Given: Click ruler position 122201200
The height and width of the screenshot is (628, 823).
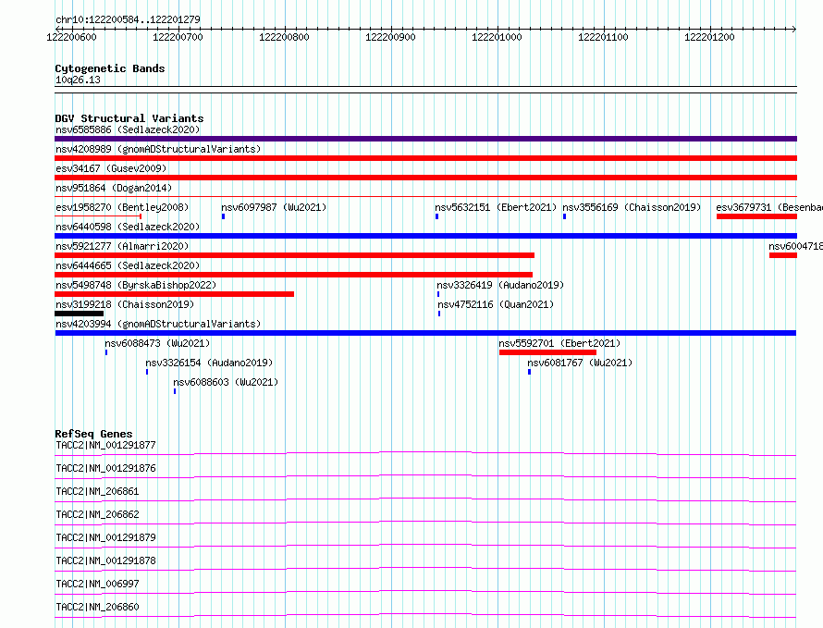Looking at the screenshot, I should tap(709, 37).
